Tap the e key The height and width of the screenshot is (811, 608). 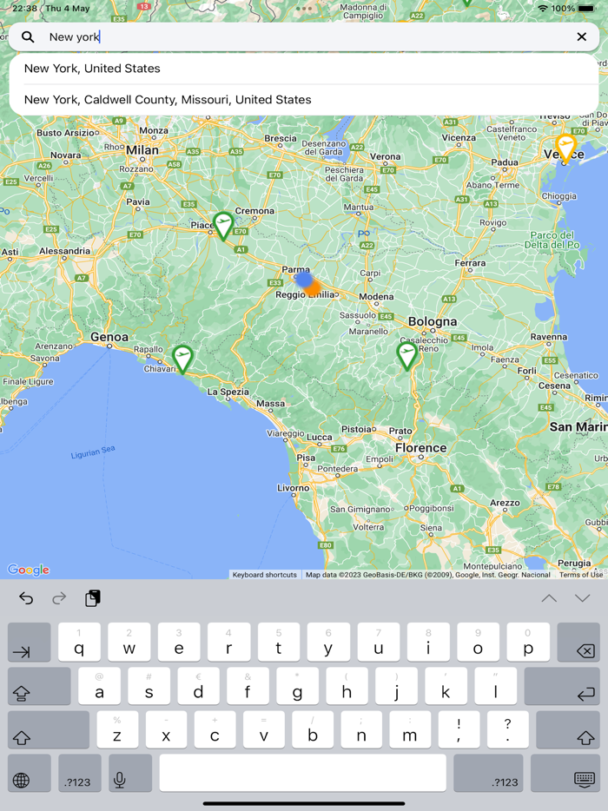(179, 642)
